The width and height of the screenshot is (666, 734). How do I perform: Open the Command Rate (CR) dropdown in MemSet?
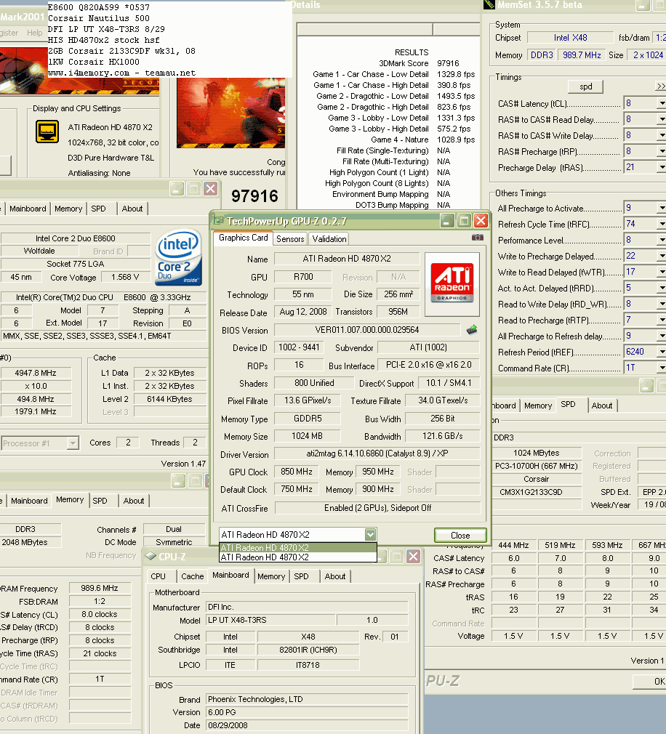[x=662, y=368]
